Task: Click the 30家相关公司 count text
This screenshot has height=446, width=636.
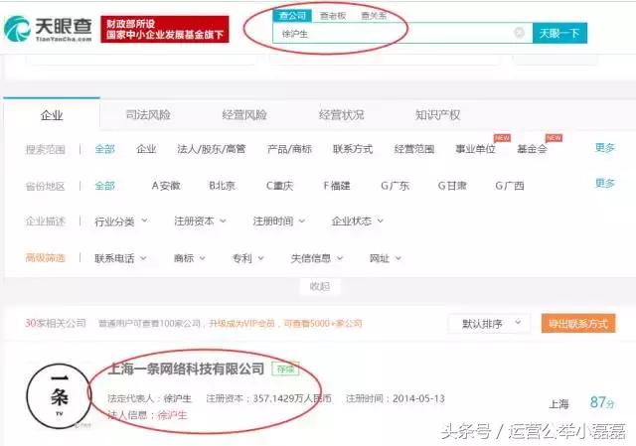Action: [x=56, y=323]
